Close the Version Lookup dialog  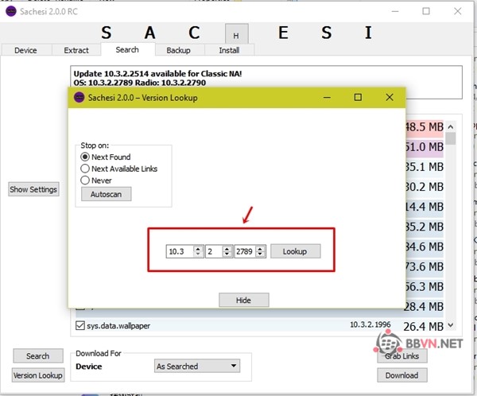pyautogui.click(x=389, y=97)
